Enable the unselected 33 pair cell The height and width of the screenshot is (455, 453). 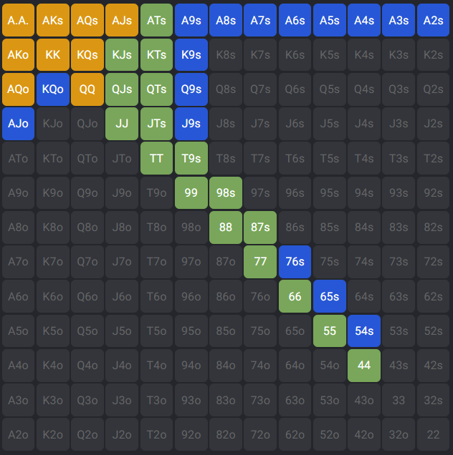399,399
